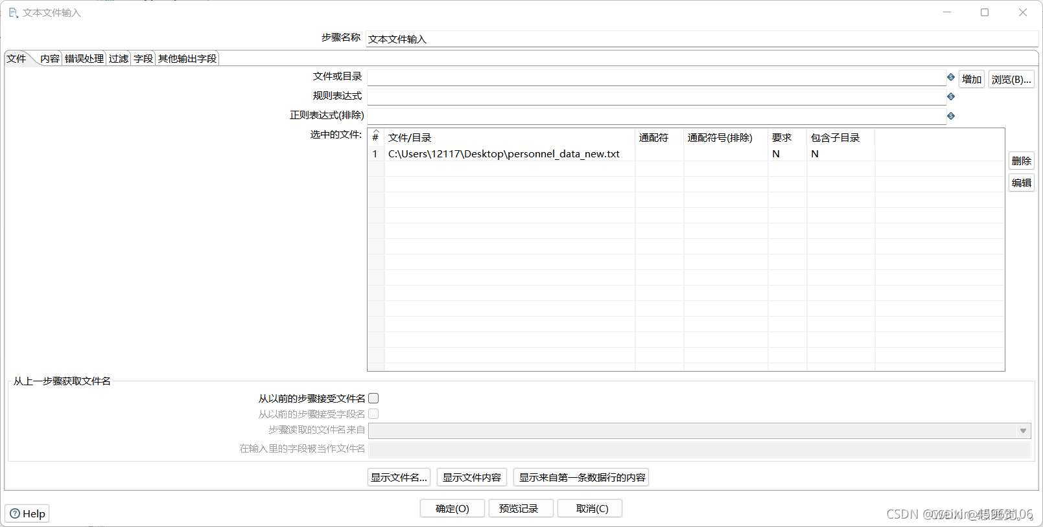Click the 编辑 button
This screenshot has height=527, width=1043.
point(1022,183)
